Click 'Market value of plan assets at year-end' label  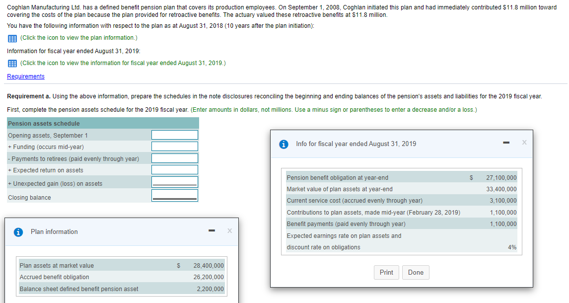(x=340, y=189)
